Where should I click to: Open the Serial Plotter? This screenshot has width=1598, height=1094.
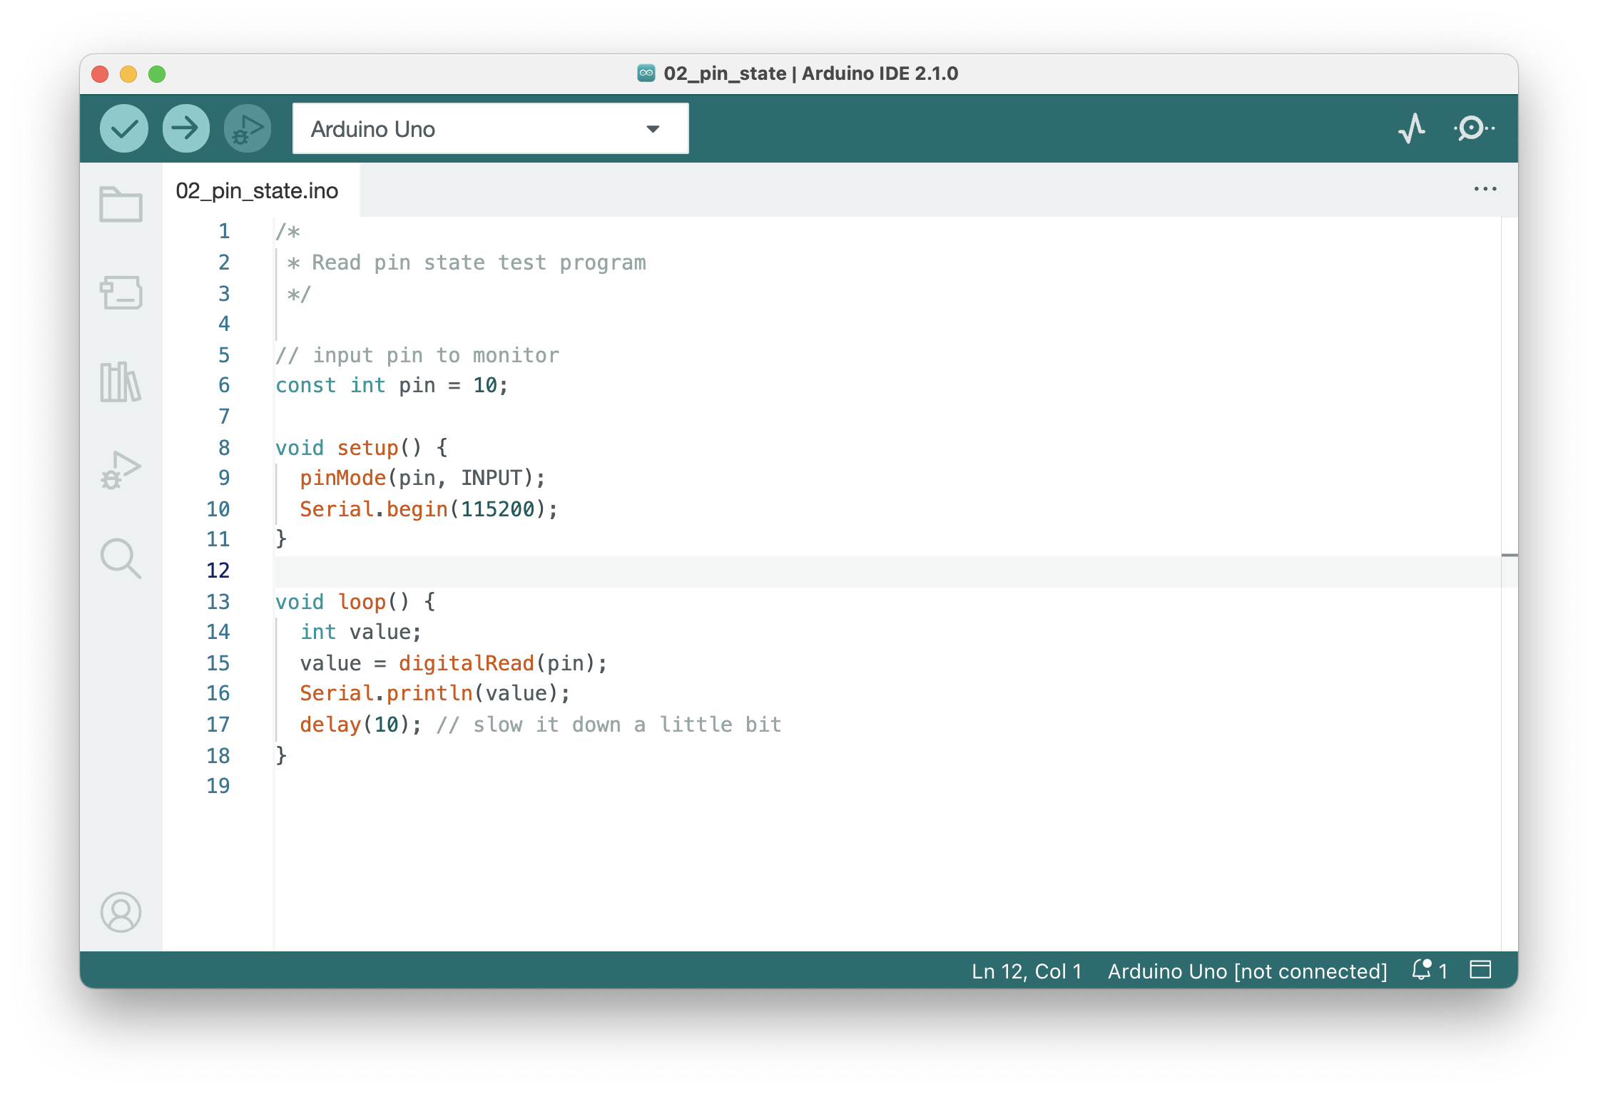[x=1412, y=128]
